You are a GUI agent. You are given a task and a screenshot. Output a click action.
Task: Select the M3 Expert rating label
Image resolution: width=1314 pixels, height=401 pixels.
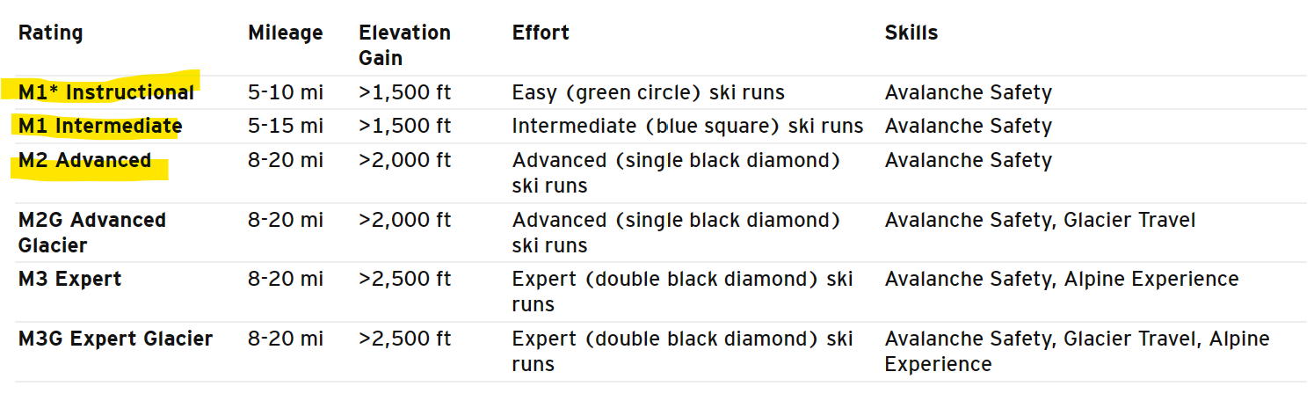click(x=69, y=280)
